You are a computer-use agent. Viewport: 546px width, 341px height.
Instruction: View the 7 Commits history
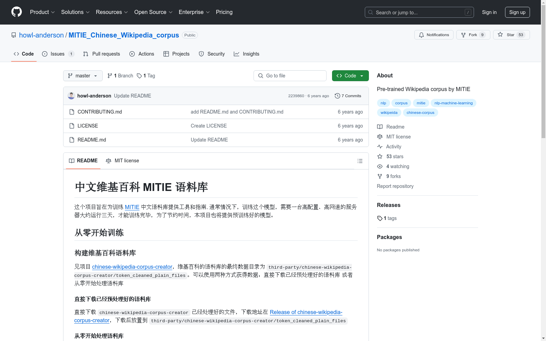(x=348, y=96)
